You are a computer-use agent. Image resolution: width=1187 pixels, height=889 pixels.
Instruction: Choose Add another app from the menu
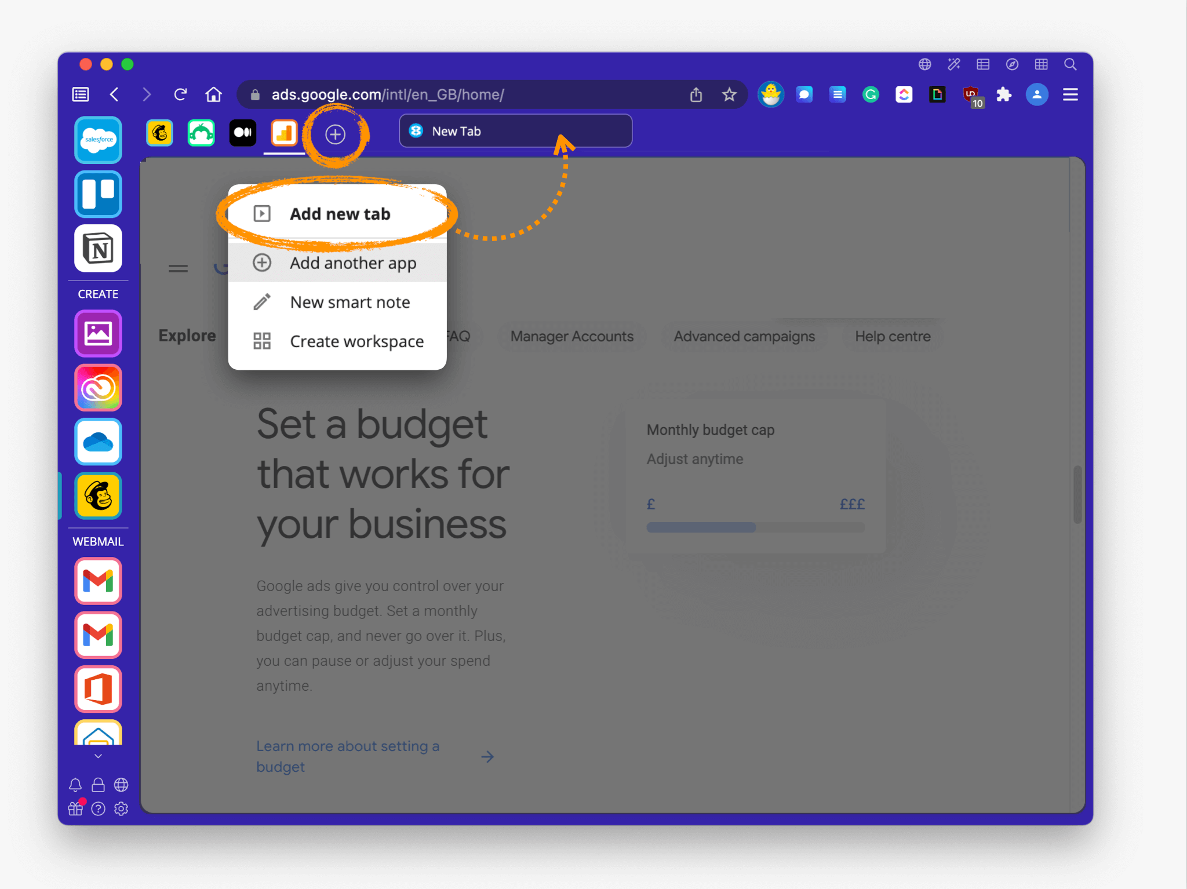click(337, 263)
